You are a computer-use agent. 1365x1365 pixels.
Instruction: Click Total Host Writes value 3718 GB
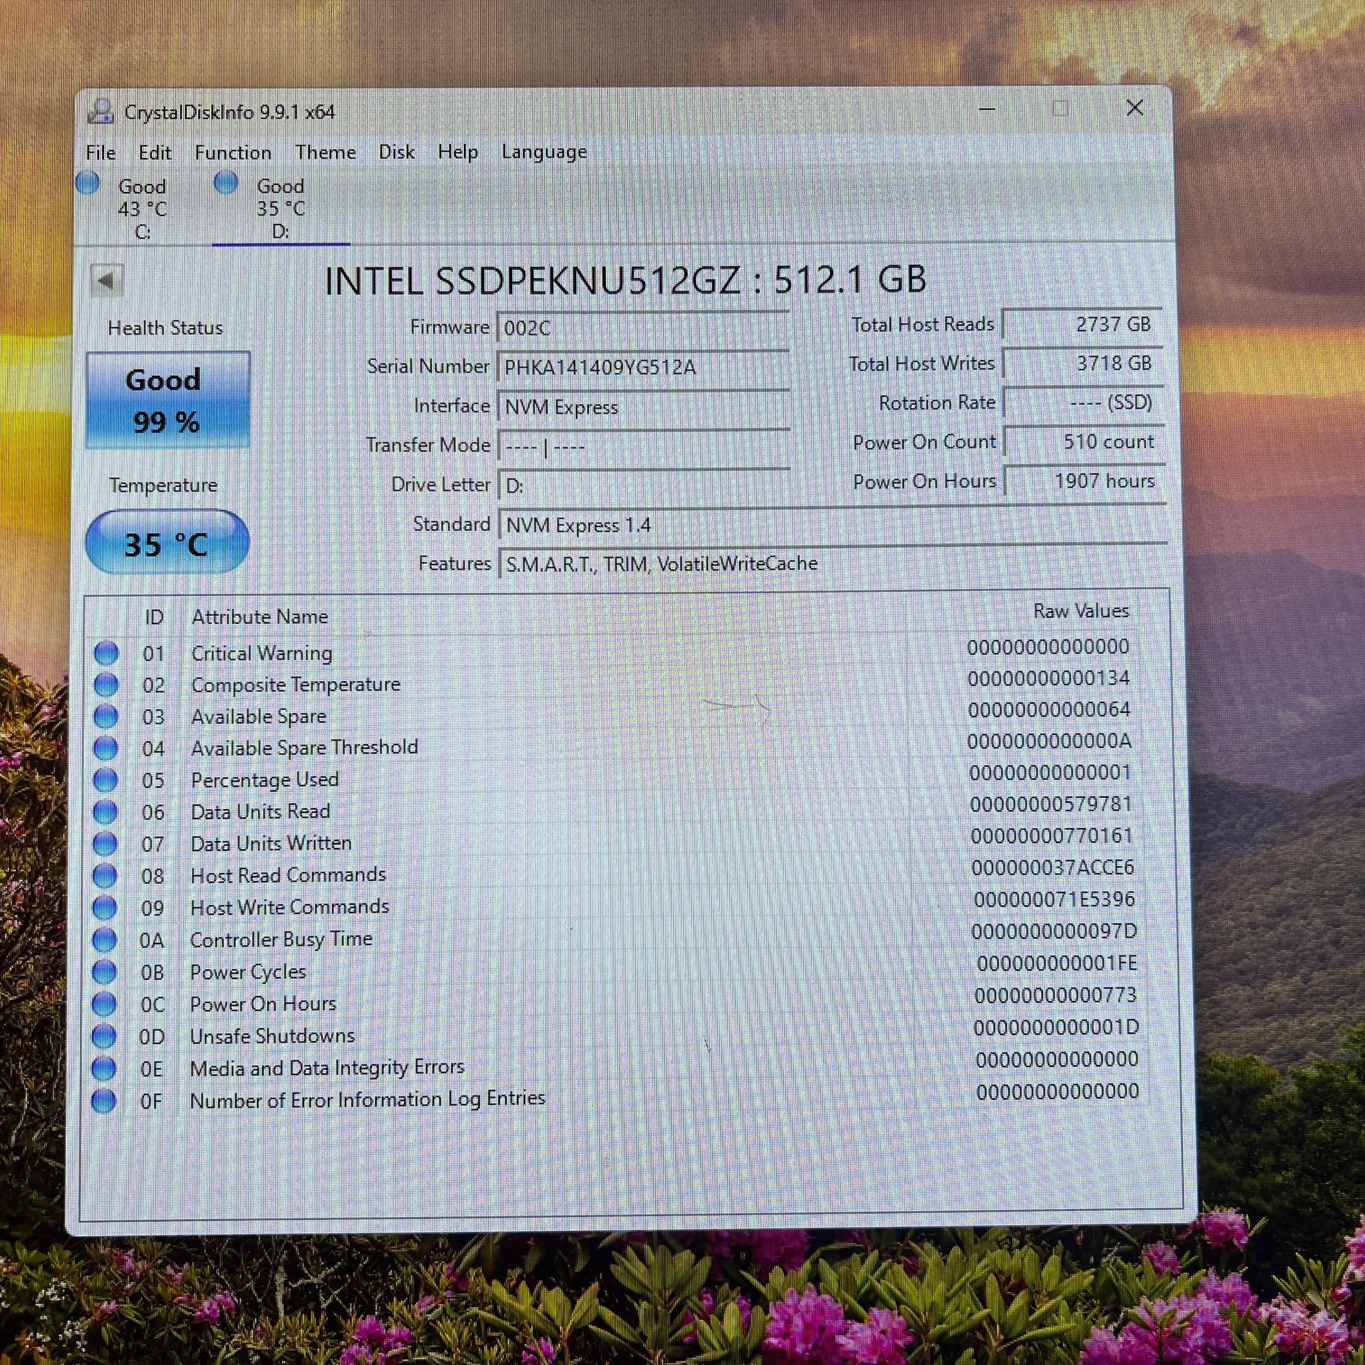(1083, 363)
